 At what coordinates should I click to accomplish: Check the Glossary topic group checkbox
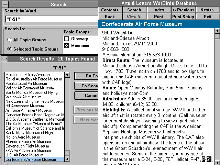tap(66, 38)
